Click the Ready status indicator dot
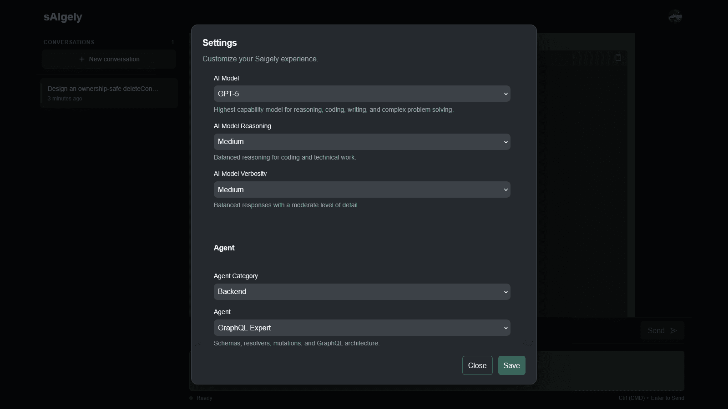This screenshot has height=409, width=728. [191, 398]
